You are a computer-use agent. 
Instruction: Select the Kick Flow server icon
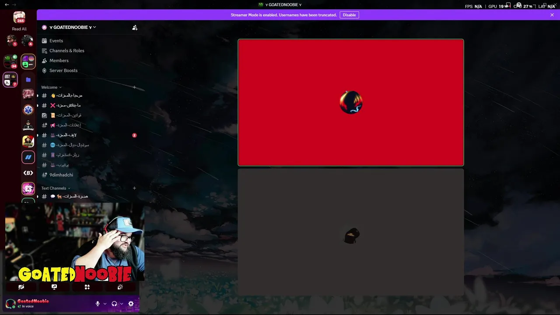click(28, 141)
